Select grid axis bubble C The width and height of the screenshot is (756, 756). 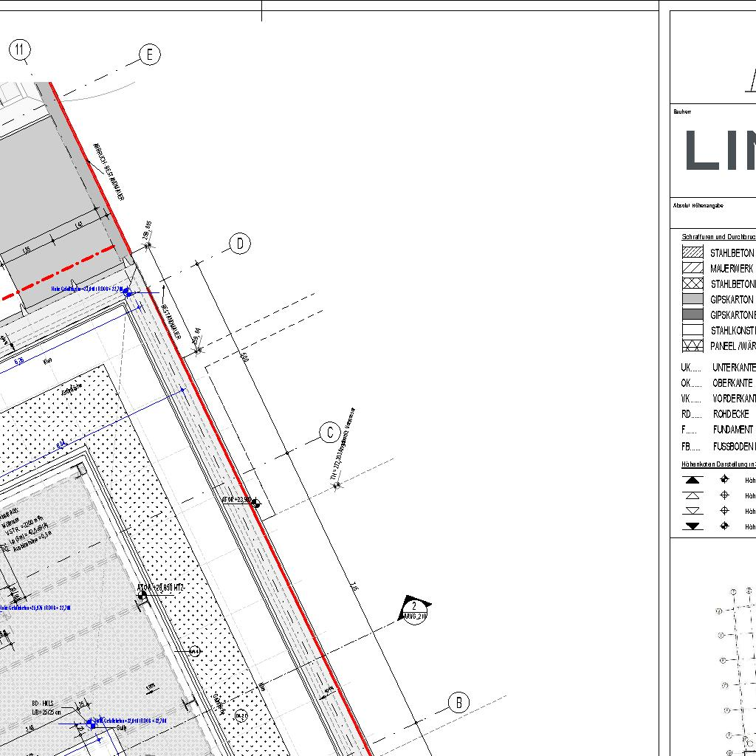[330, 433]
